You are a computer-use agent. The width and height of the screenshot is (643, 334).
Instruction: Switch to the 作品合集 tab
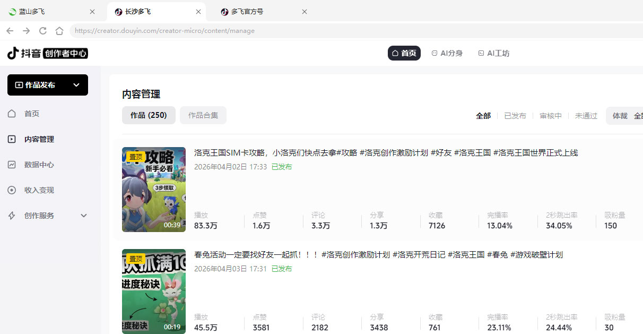(x=203, y=115)
